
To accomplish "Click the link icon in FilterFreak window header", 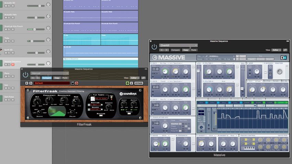I will click(x=143, y=78).
